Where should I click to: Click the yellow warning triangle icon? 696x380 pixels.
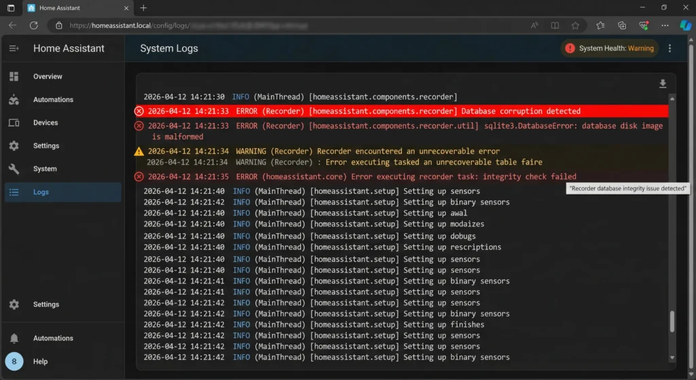coord(139,152)
